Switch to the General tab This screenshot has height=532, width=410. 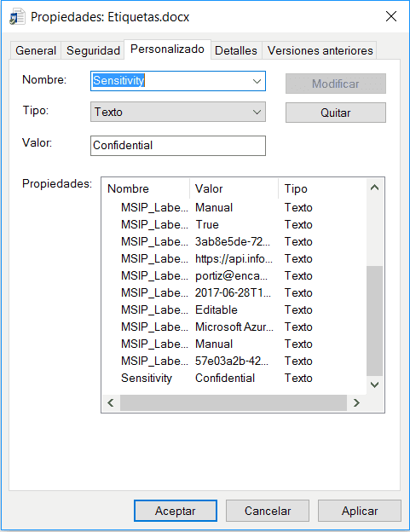coord(36,50)
